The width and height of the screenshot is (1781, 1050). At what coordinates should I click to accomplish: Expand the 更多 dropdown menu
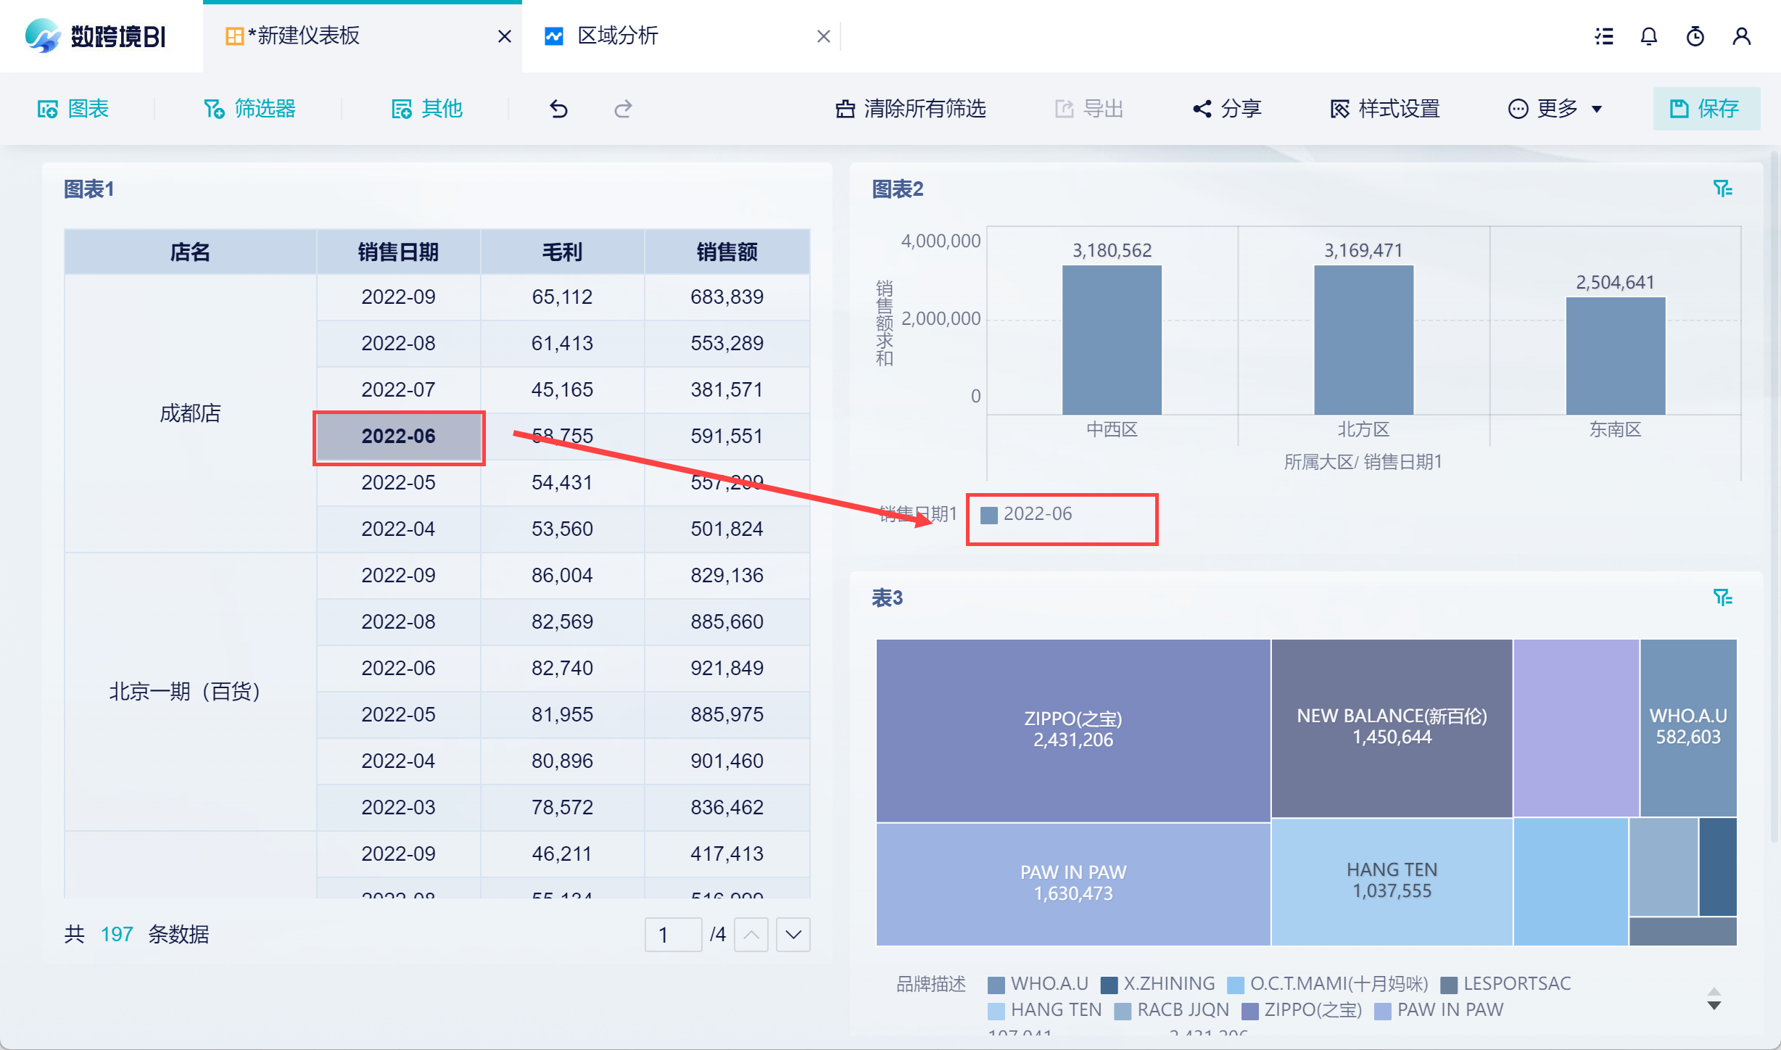(x=1556, y=109)
